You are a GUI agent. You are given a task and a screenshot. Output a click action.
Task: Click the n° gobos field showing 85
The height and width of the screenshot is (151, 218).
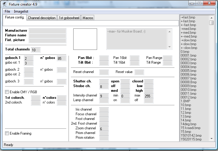pyautogui.click(x=61, y=58)
